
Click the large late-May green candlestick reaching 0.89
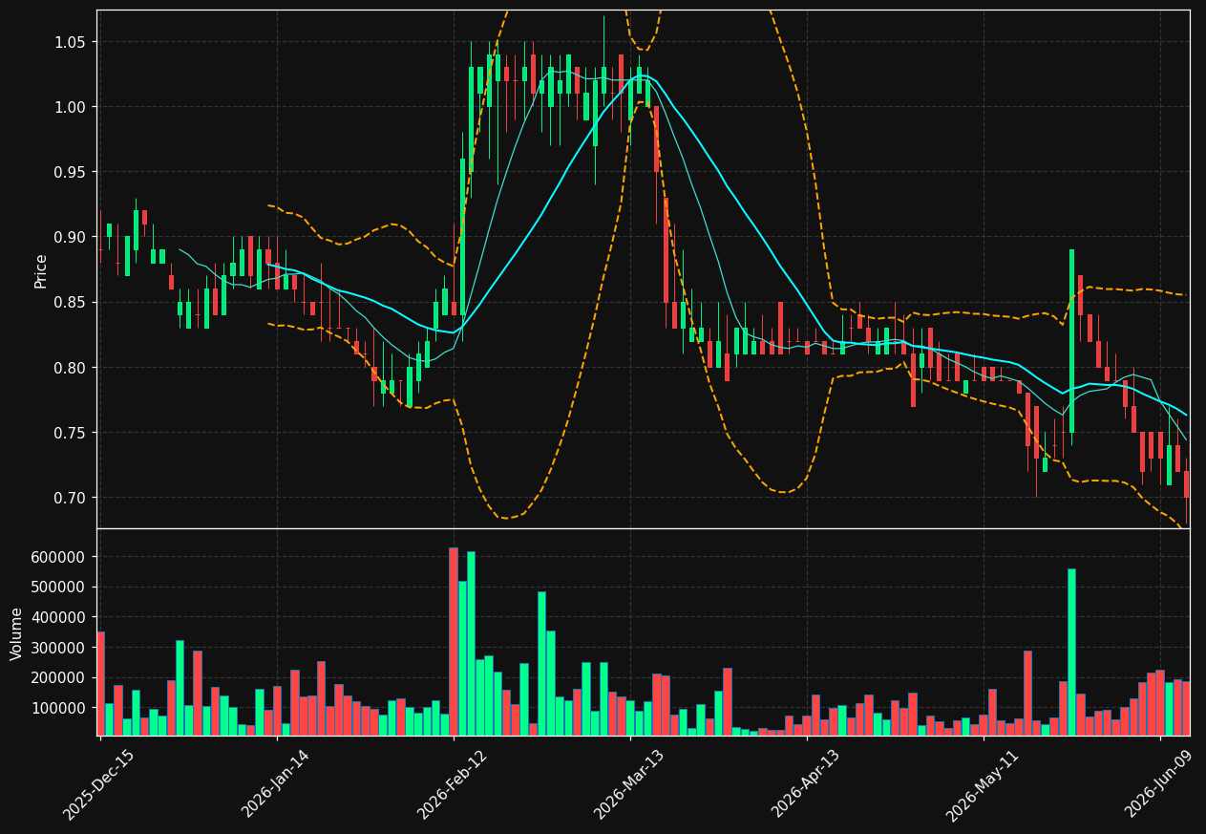1071,341
